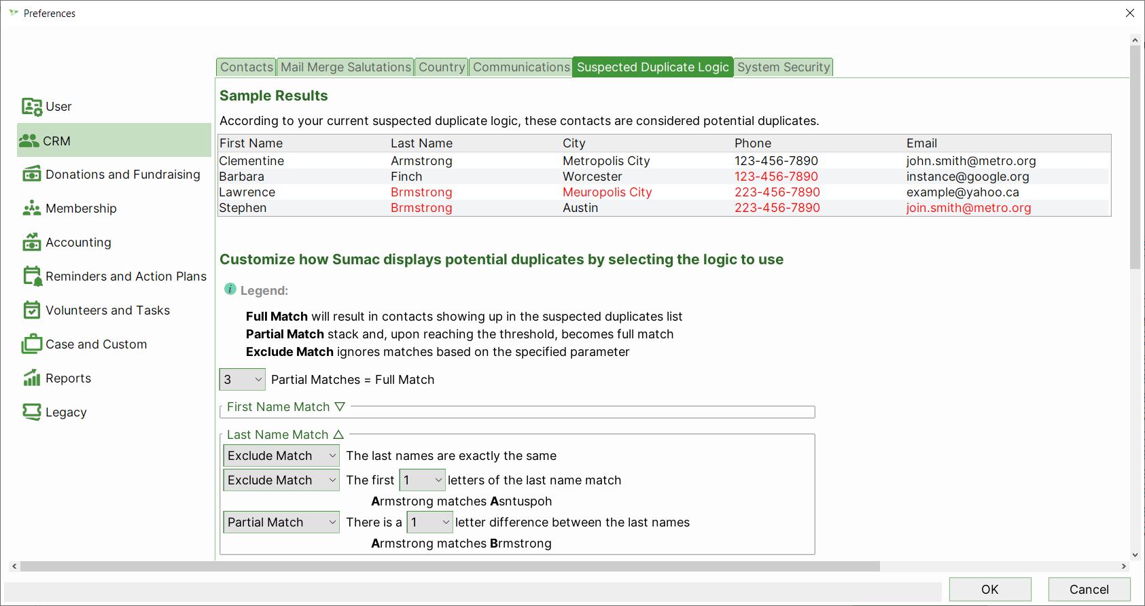Click the Last Name column header
The width and height of the screenshot is (1145, 606).
click(476, 143)
